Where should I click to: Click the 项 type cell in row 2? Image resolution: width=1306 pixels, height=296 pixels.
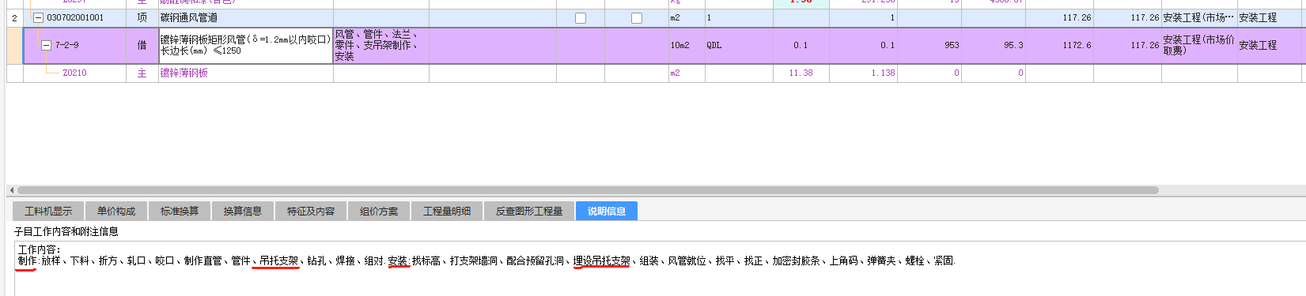(x=142, y=17)
